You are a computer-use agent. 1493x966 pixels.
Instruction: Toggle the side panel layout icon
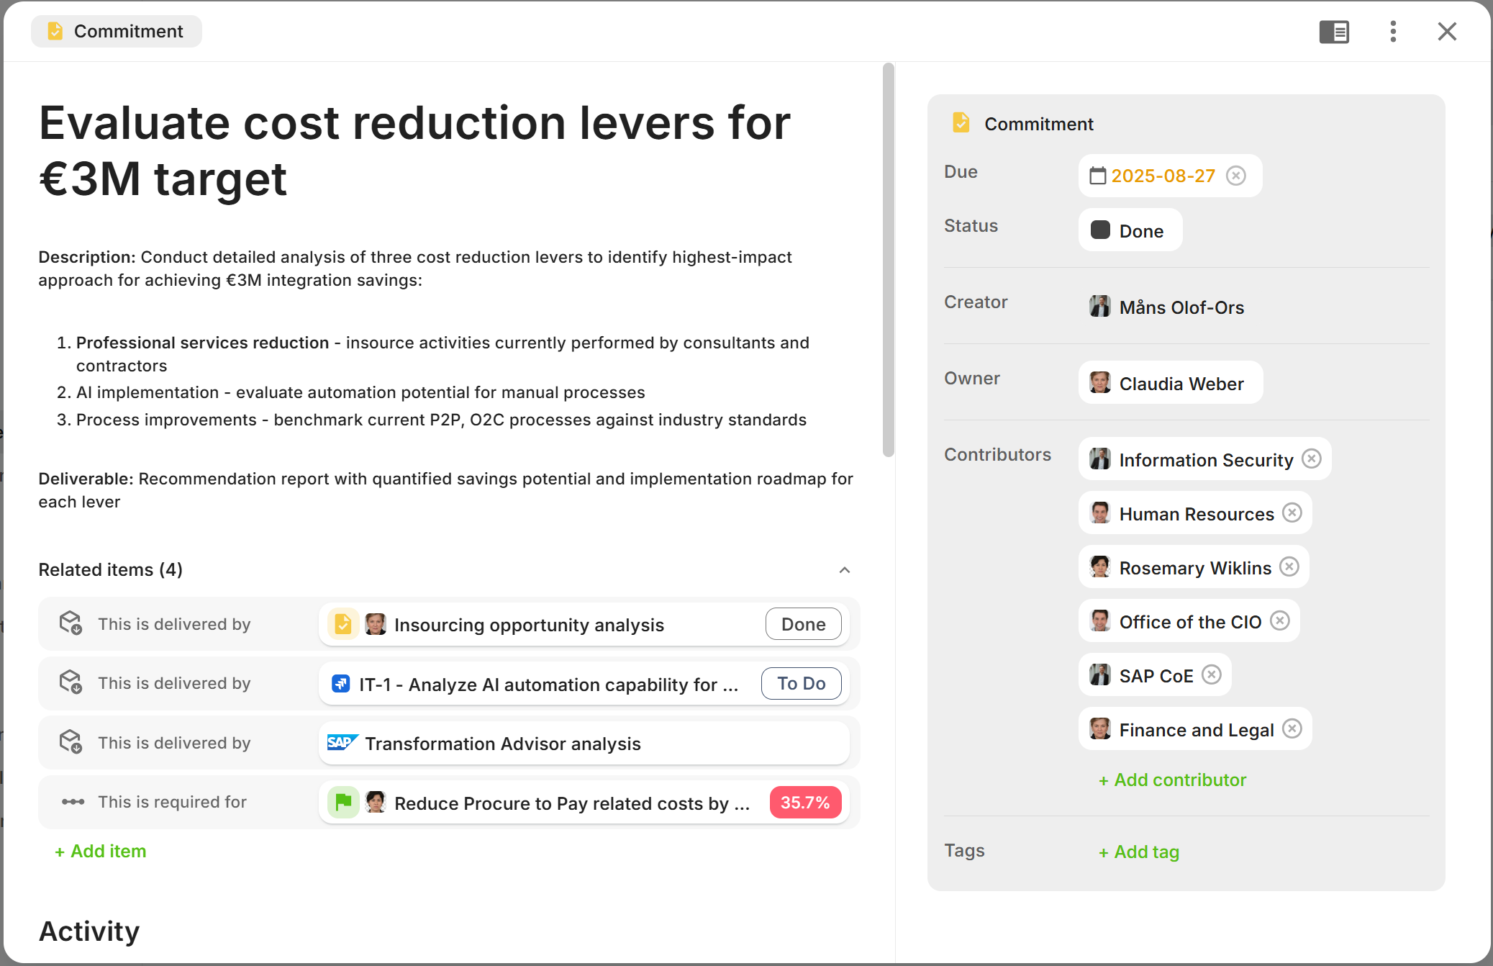(1333, 32)
